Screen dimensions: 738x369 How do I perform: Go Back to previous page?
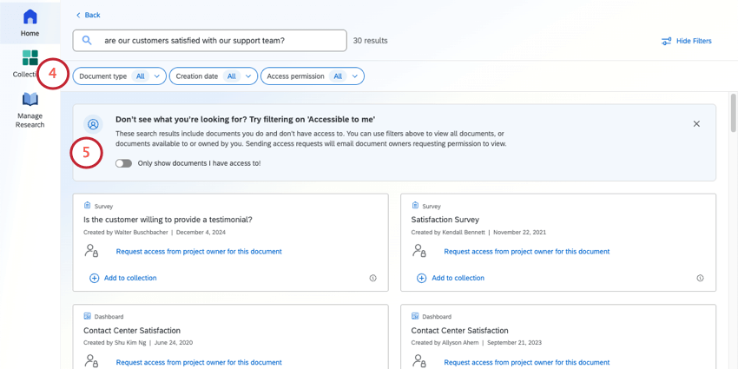pos(89,15)
